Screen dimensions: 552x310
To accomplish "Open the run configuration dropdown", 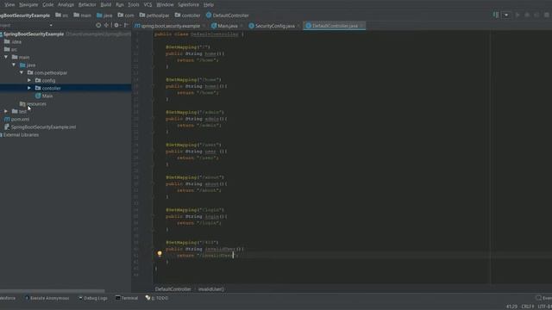I will coord(506,15).
